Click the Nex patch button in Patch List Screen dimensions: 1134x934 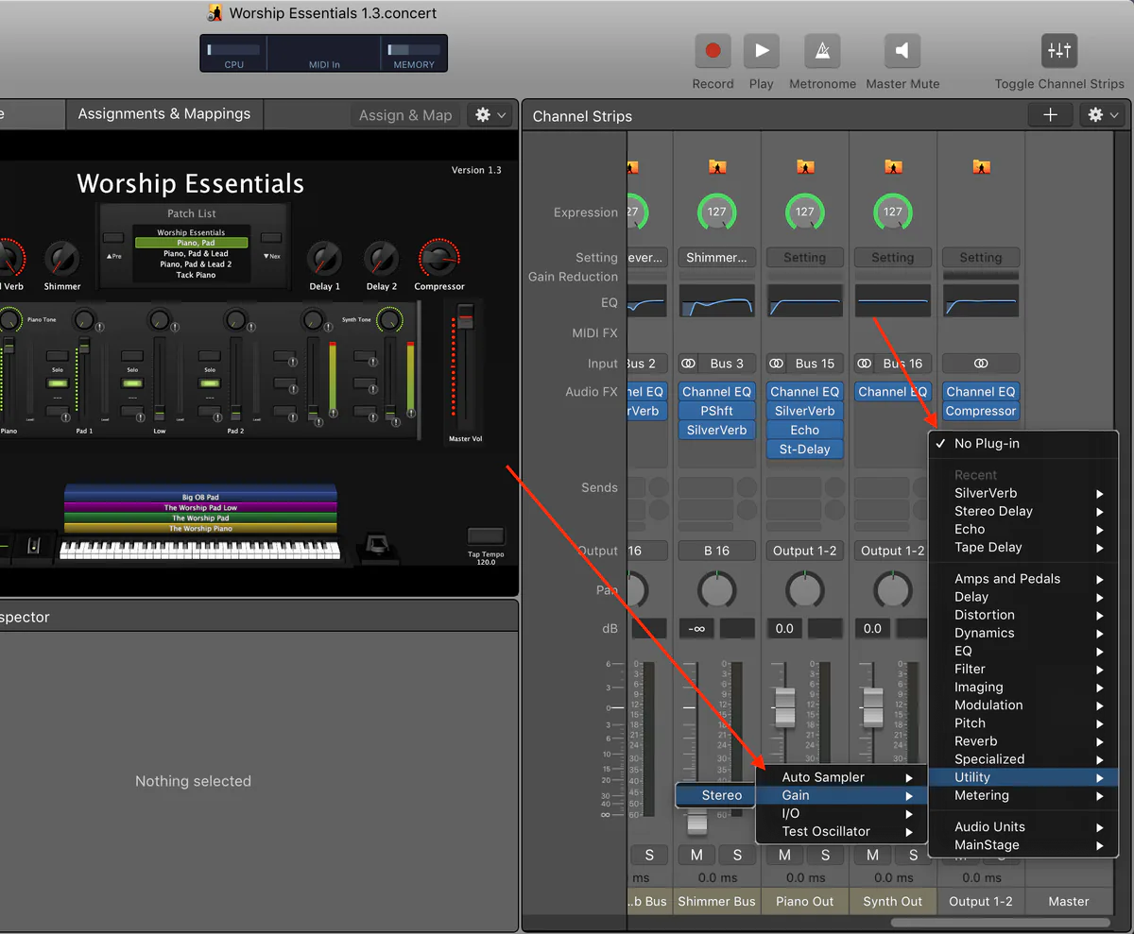271,238
